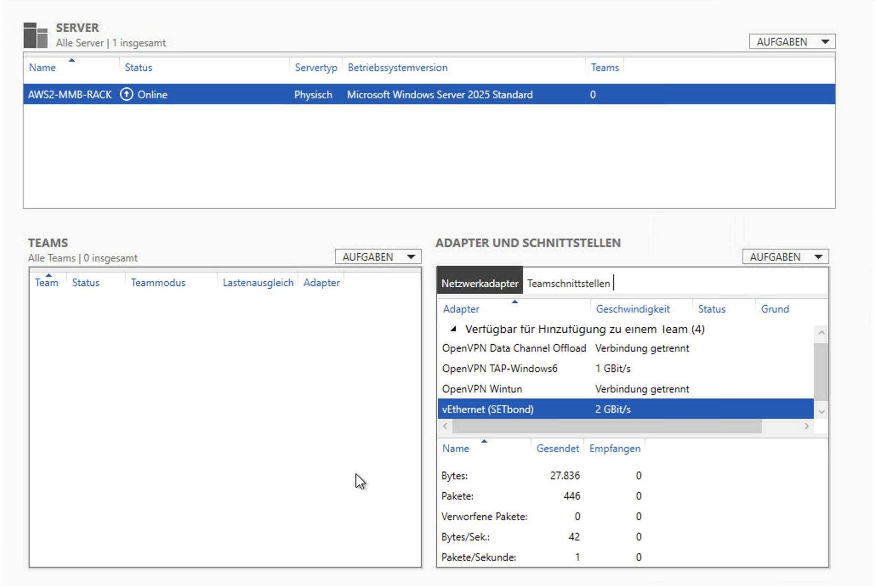Select the vEthernet (SETbond) adapter row

coord(487,410)
